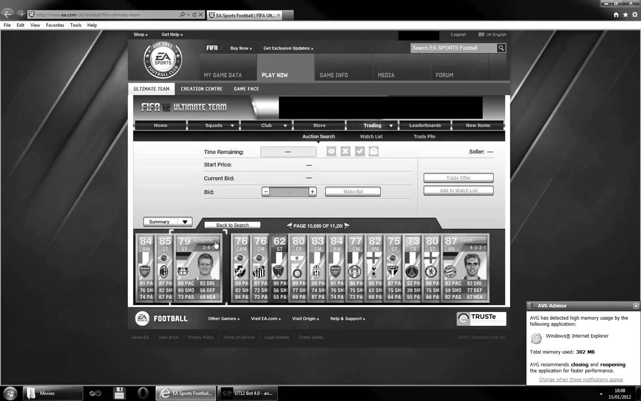
Task: Close the AVG Advisor notification
Action: tap(635, 306)
